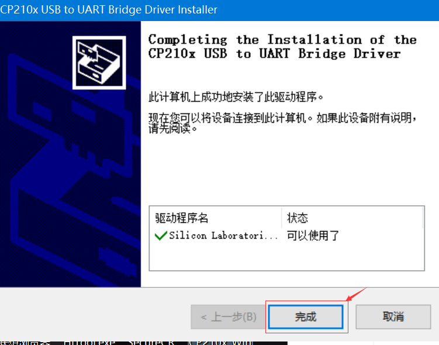Click the white-framed computer card installer icon
439x345 pixels.
click(x=99, y=63)
